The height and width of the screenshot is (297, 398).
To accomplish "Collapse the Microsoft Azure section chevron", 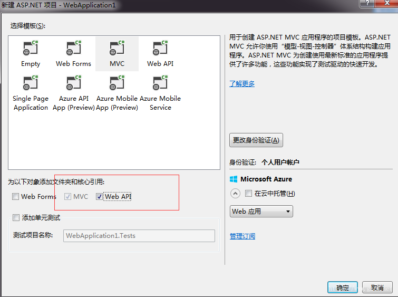I will pos(235,194).
